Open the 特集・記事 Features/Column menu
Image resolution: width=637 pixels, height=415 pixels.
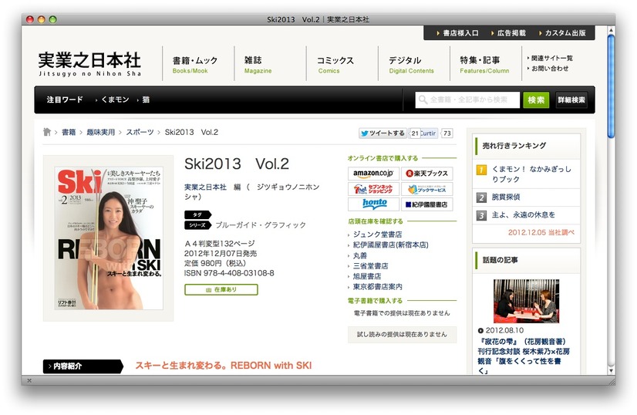pyautogui.click(x=484, y=65)
